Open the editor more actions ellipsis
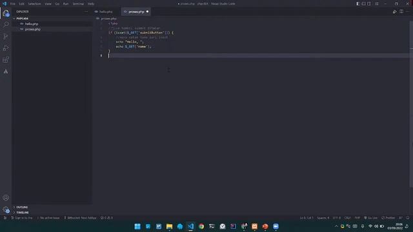413x232 pixels. [407, 12]
